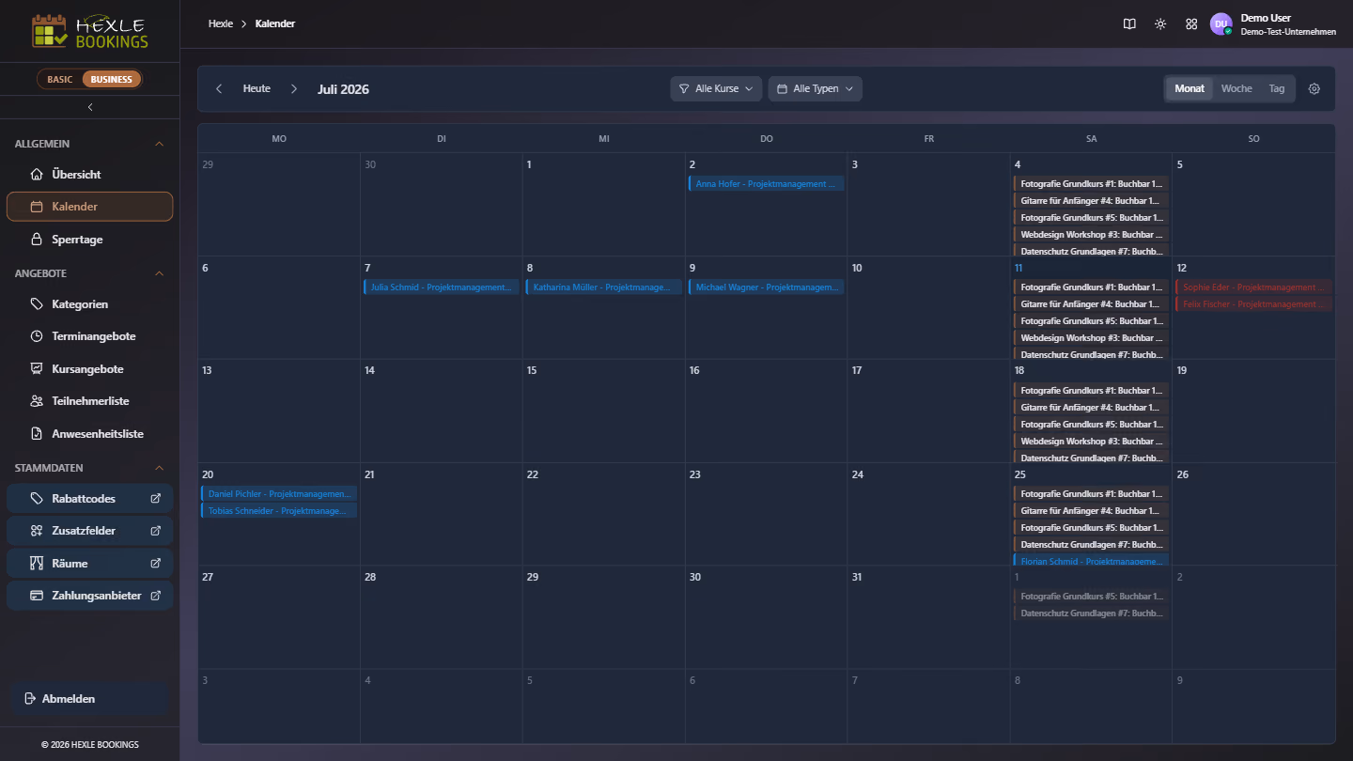
Task: Click the Demo User avatar
Action: [x=1221, y=24]
